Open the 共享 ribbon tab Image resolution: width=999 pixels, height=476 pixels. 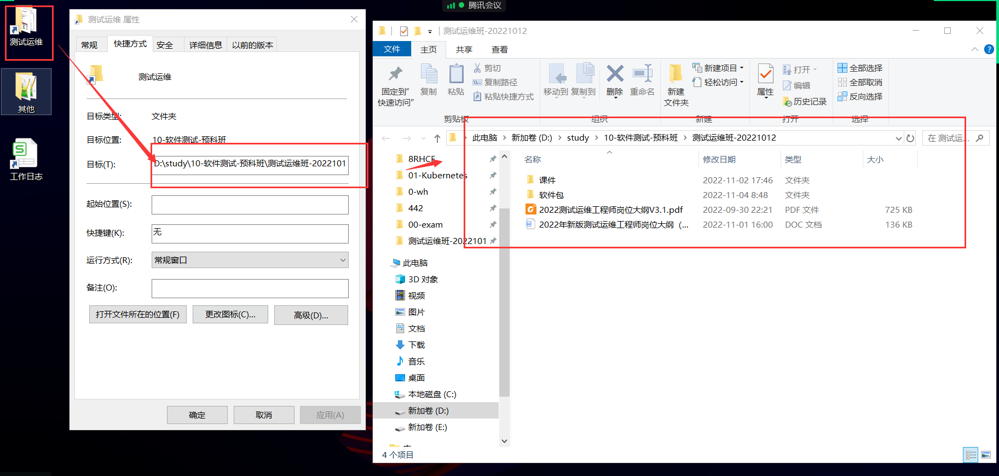click(x=464, y=49)
